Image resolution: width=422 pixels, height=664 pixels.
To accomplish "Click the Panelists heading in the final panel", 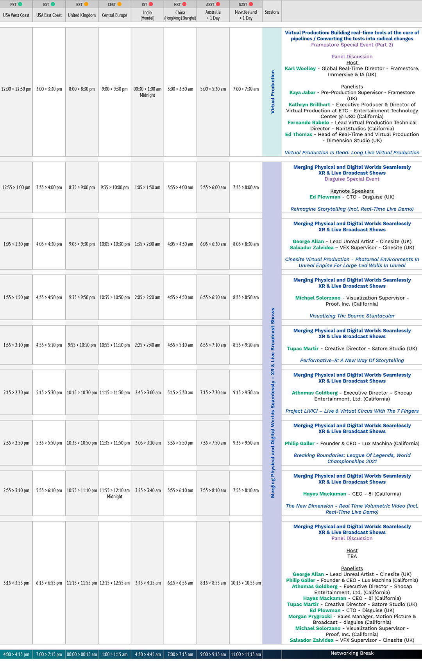I will 352,568.
